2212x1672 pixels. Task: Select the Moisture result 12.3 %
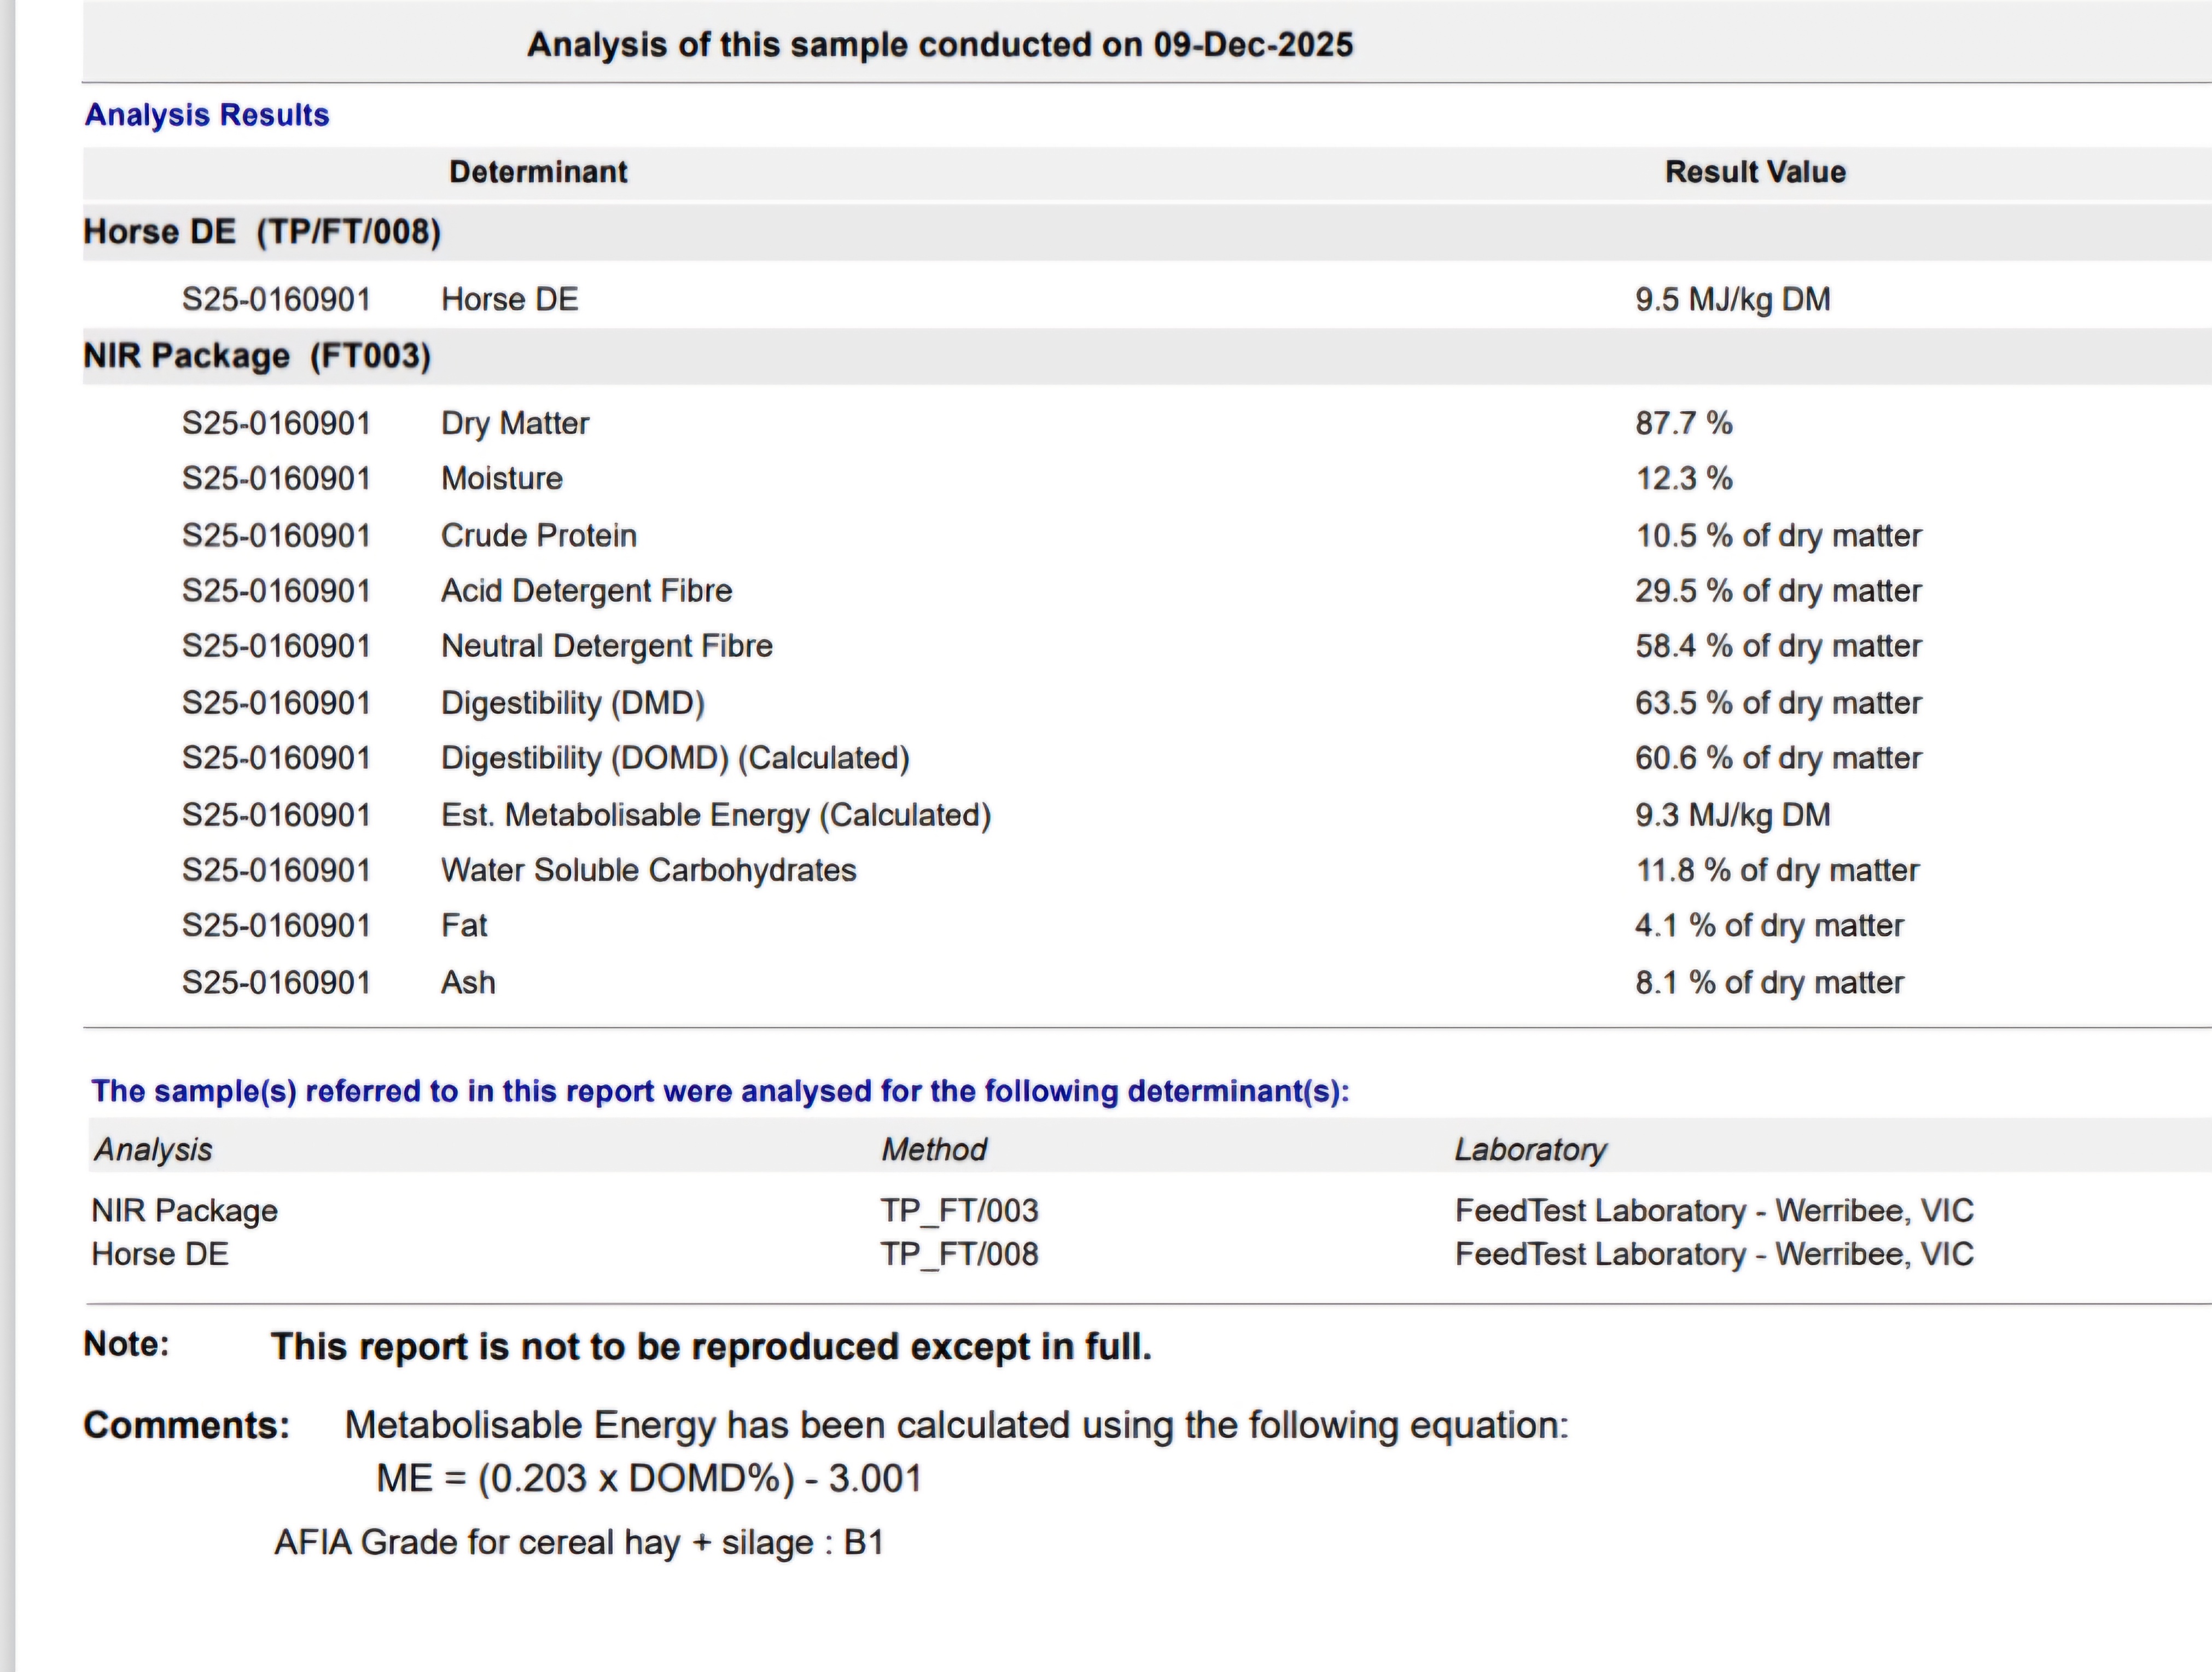(x=1684, y=478)
